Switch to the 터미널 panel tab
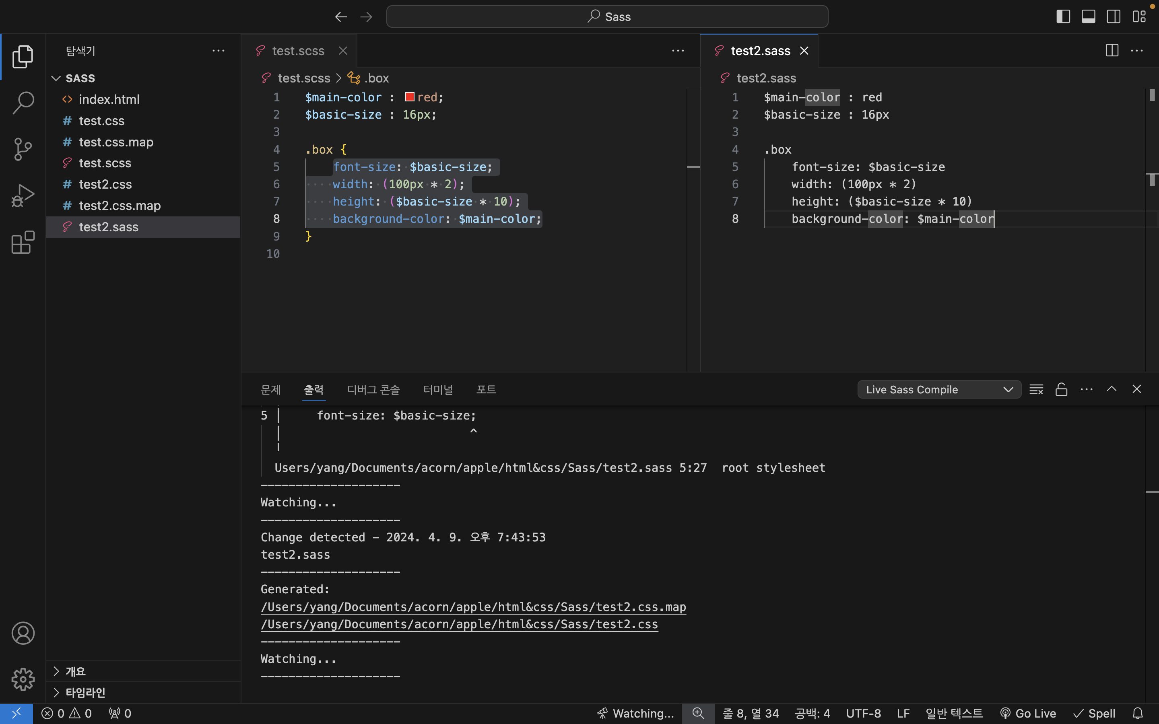1159x724 pixels. 438,389
